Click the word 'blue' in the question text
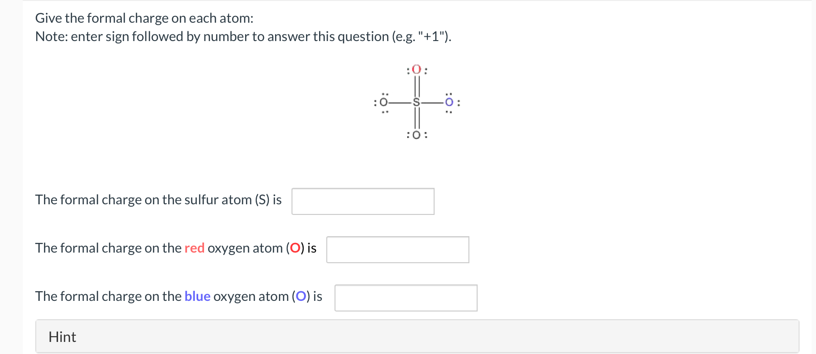This screenshot has width=816, height=354. pos(197,296)
